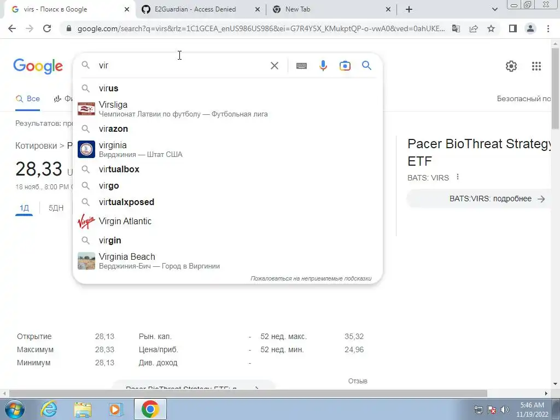Open the tab search dropdown chevron
This screenshot has width=560, height=420.
(x=494, y=10)
